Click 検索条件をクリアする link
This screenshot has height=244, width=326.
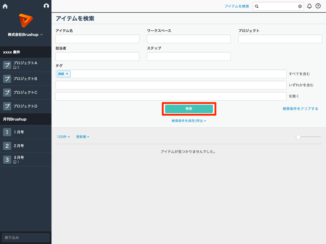pos(300,109)
